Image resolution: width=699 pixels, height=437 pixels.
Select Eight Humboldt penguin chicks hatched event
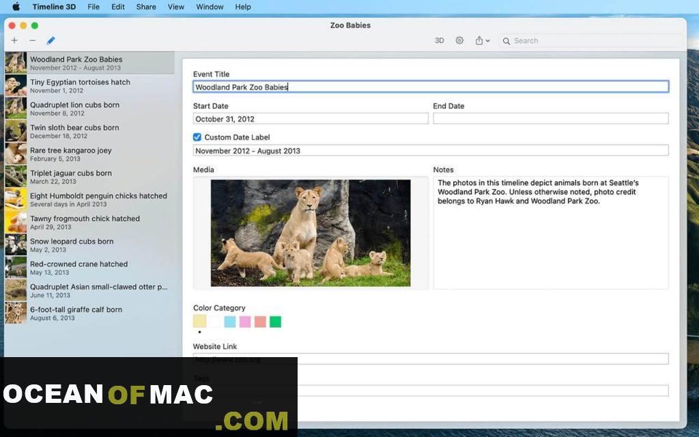pyautogui.click(x=89, y=199)
